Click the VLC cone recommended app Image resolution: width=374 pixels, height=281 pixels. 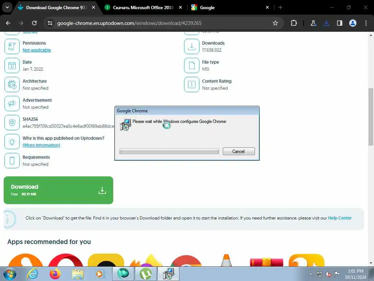click(226, 260)
